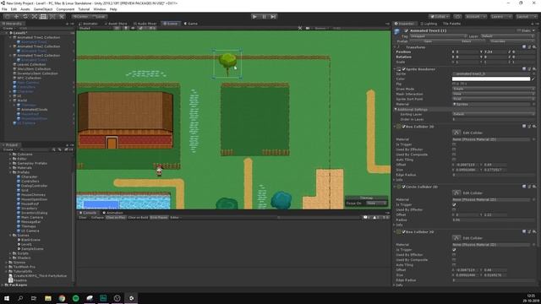
Task: Switch to the Game tab
Action: 191,24
